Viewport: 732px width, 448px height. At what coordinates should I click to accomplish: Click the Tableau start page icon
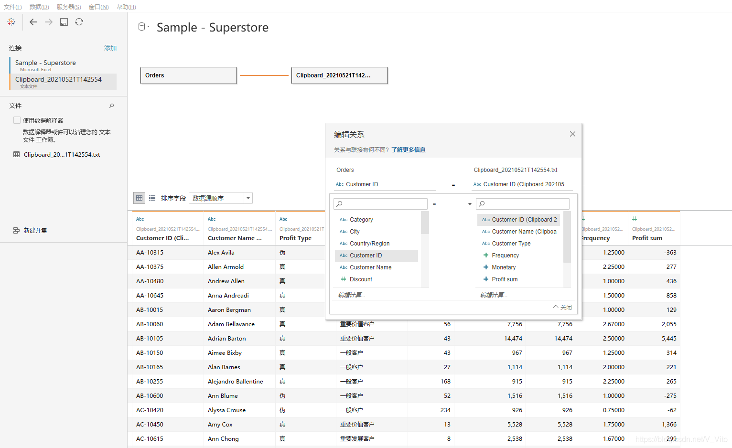click(11, 22)
